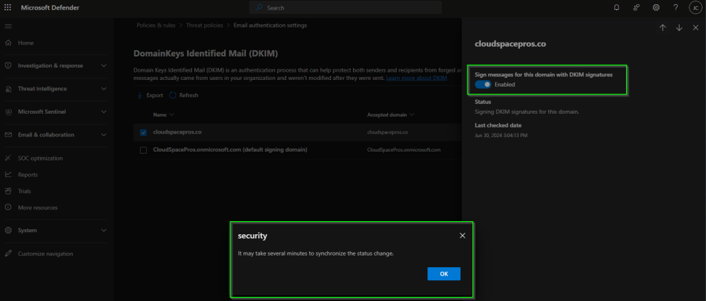Screen dimensions: 706x301
Task: Click the Refresh circular arrow icon
Action: click(172, 95)
